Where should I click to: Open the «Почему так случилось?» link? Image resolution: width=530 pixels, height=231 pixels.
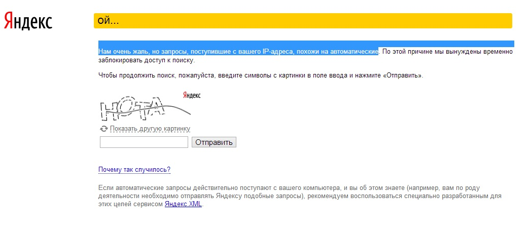tap(134, 170)
